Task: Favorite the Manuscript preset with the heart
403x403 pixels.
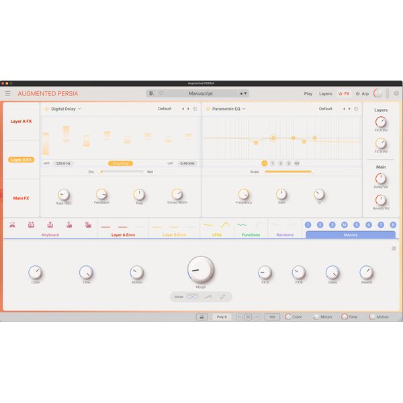Action: (x=161, y=93)
